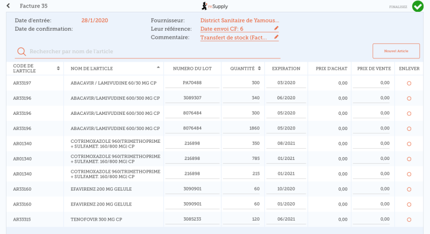This screenshot has height=234, width=430.
Task: Click the Expiration column header
Action: pyautogui.click(x=286, y=69)
